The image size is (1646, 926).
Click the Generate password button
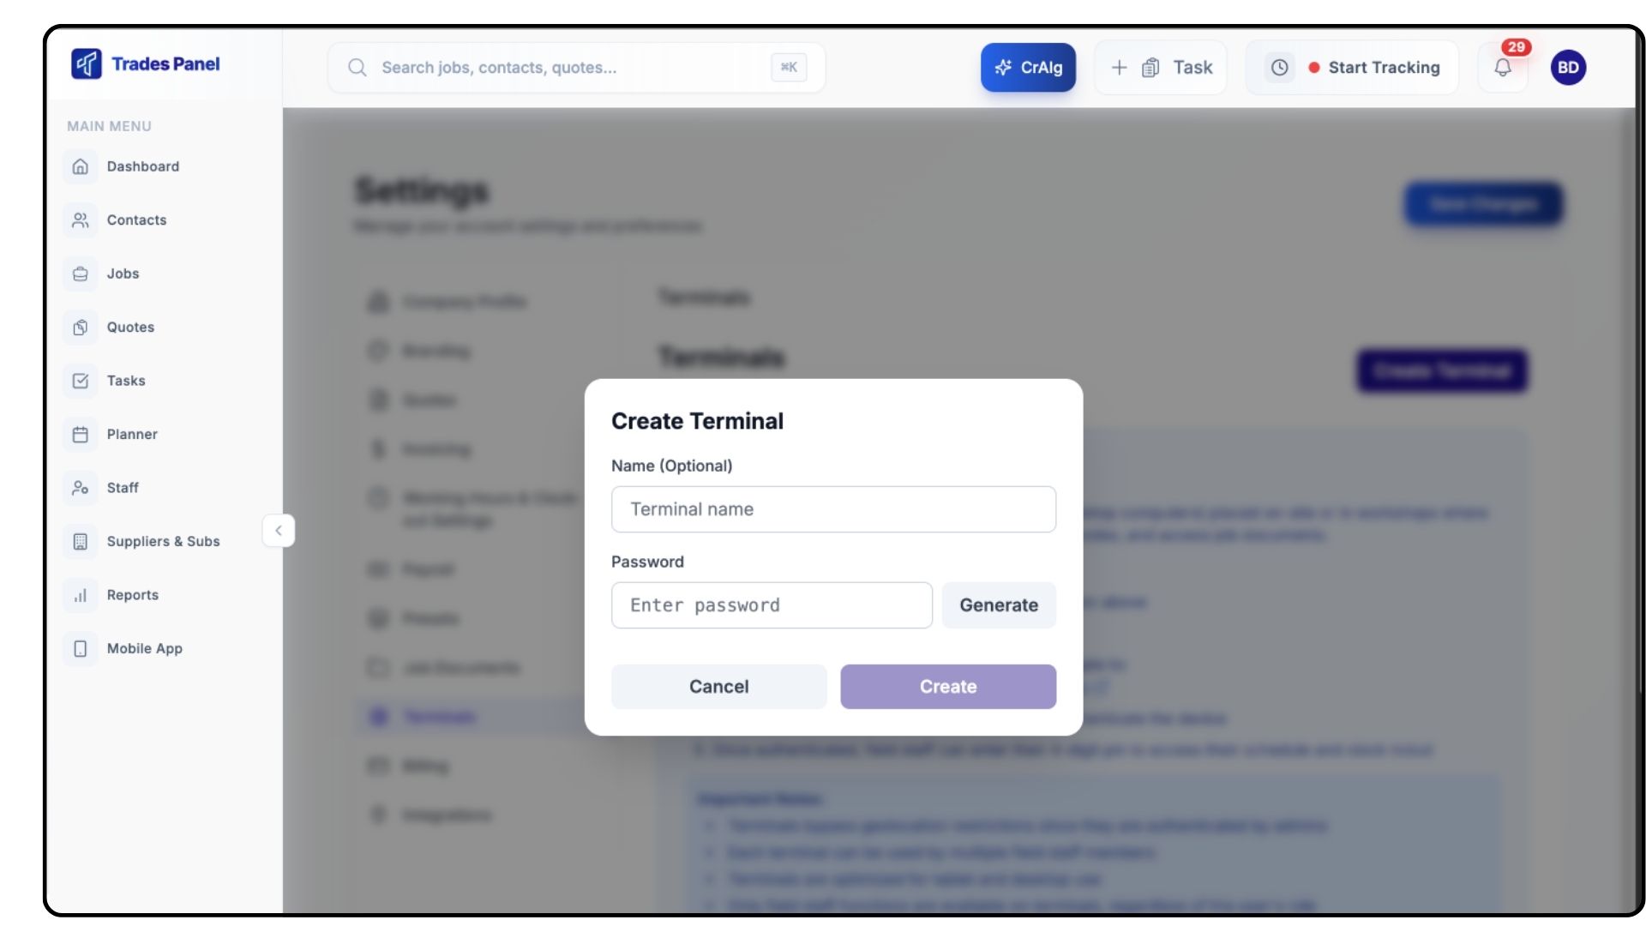tap(999, 605)
